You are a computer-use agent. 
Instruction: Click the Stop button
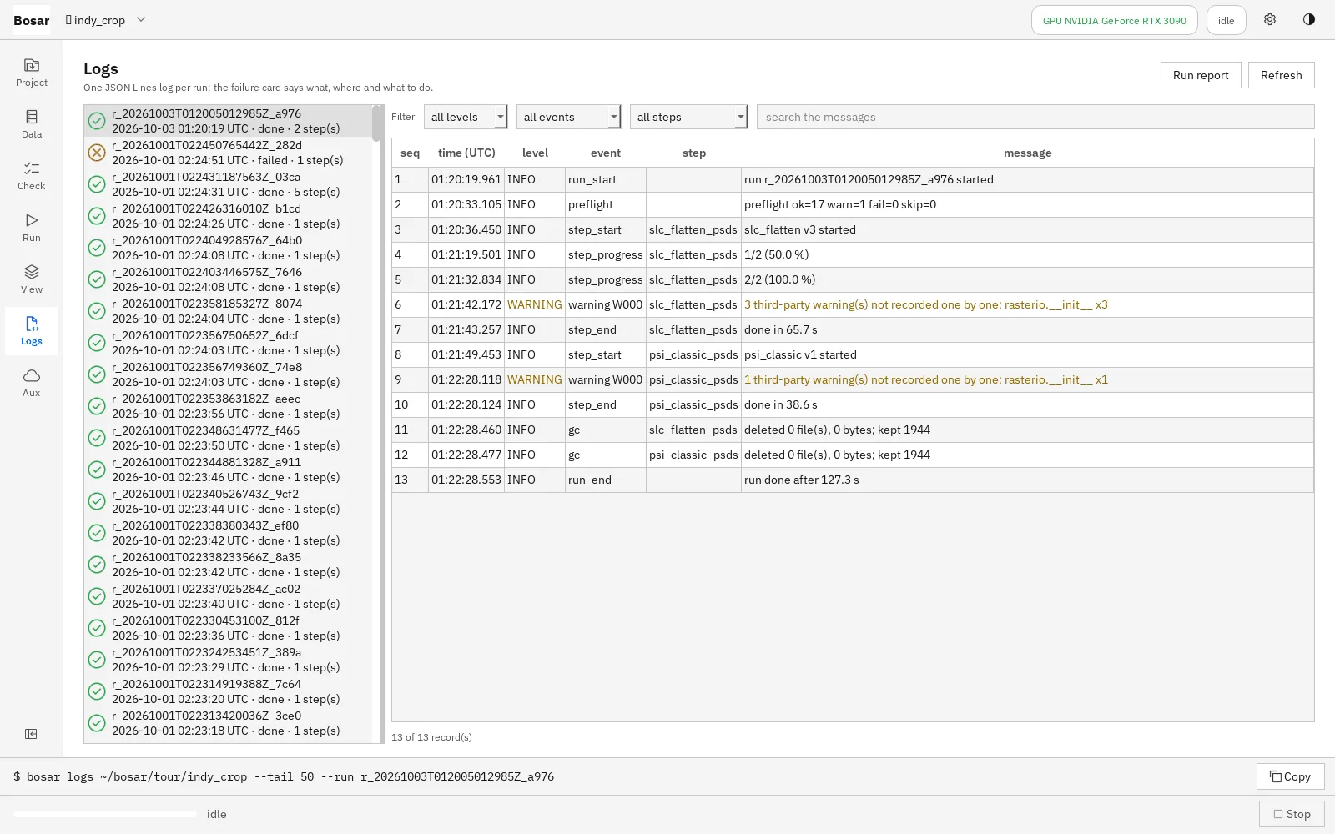click(x=1292, y=814)
